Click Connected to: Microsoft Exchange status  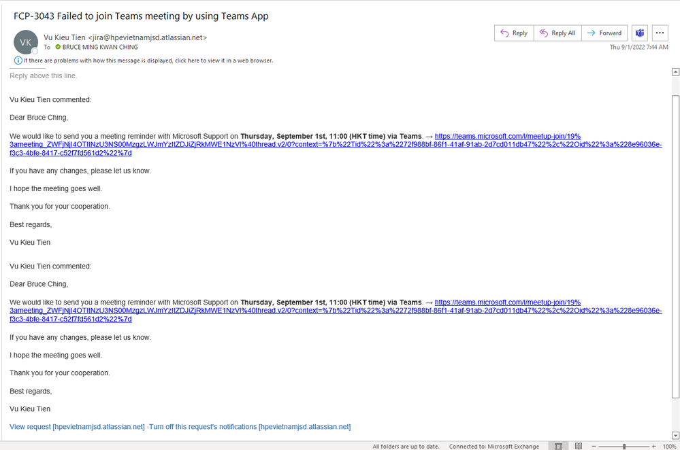[x=494, y=446]
